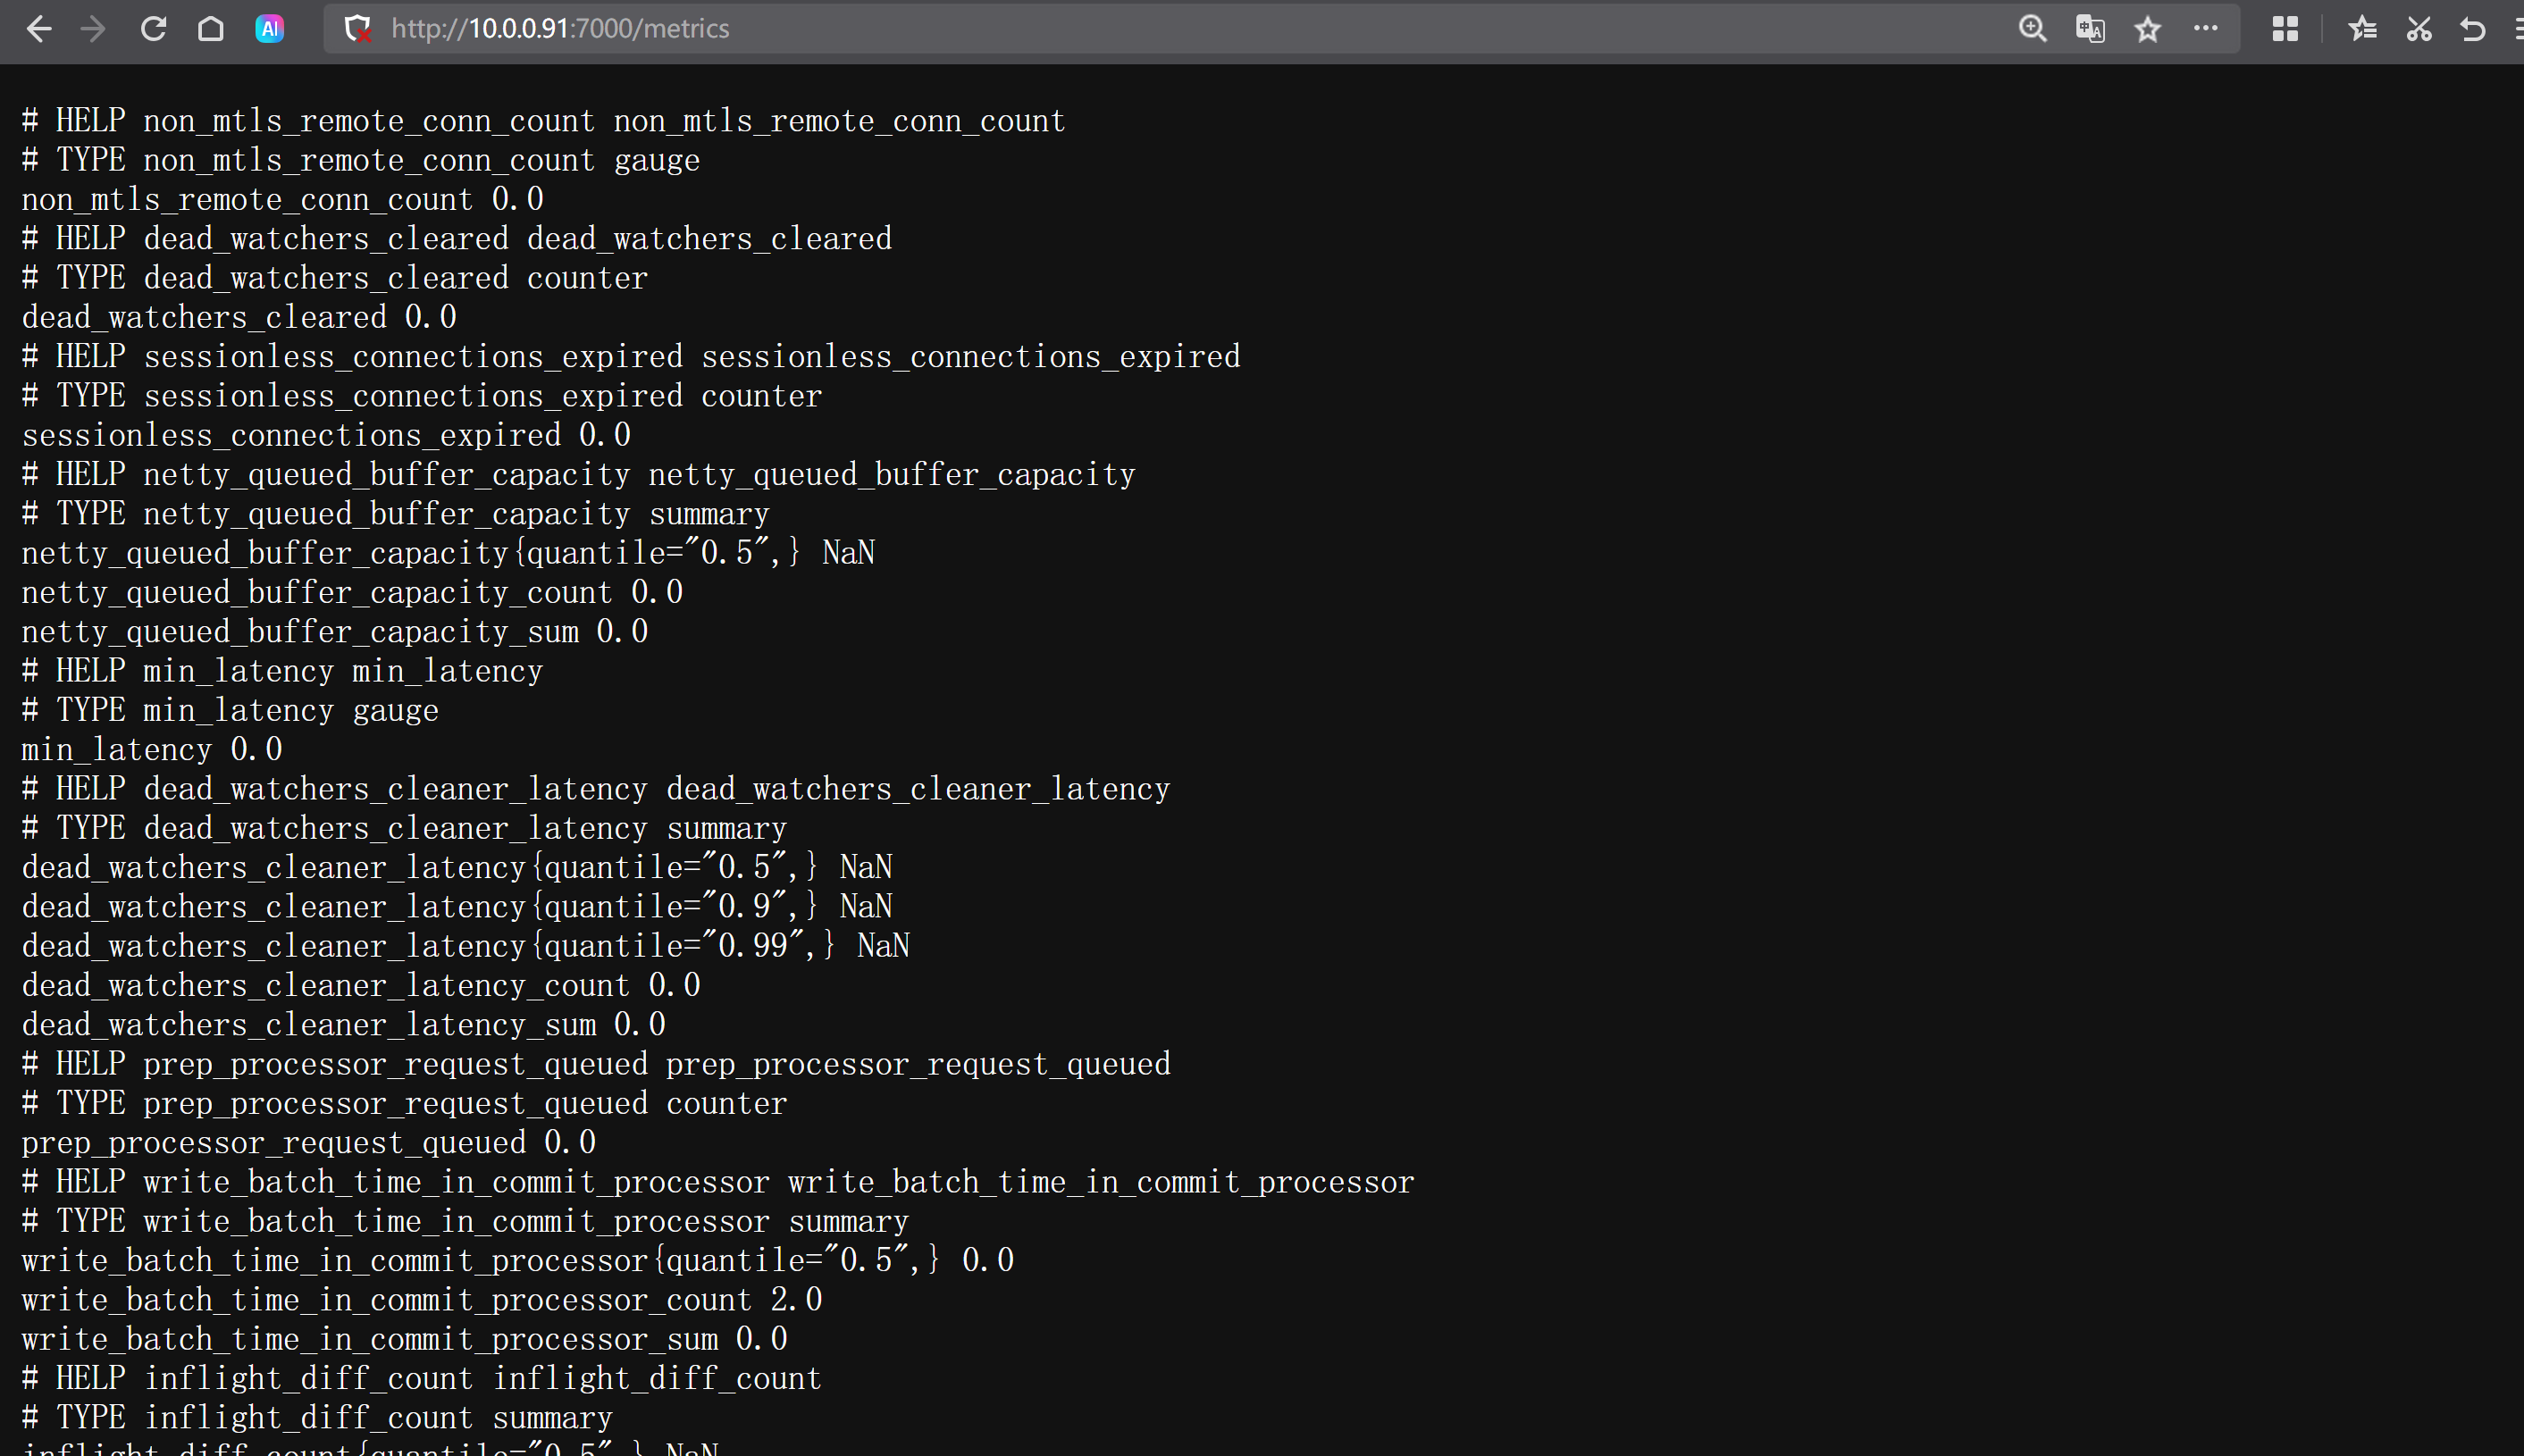The height and width of the screenshot is (1456, 2524).
Task: Click the write_batch_time_in_commit_processor_count 2.0 line
Action: (x=421, y=1300)
